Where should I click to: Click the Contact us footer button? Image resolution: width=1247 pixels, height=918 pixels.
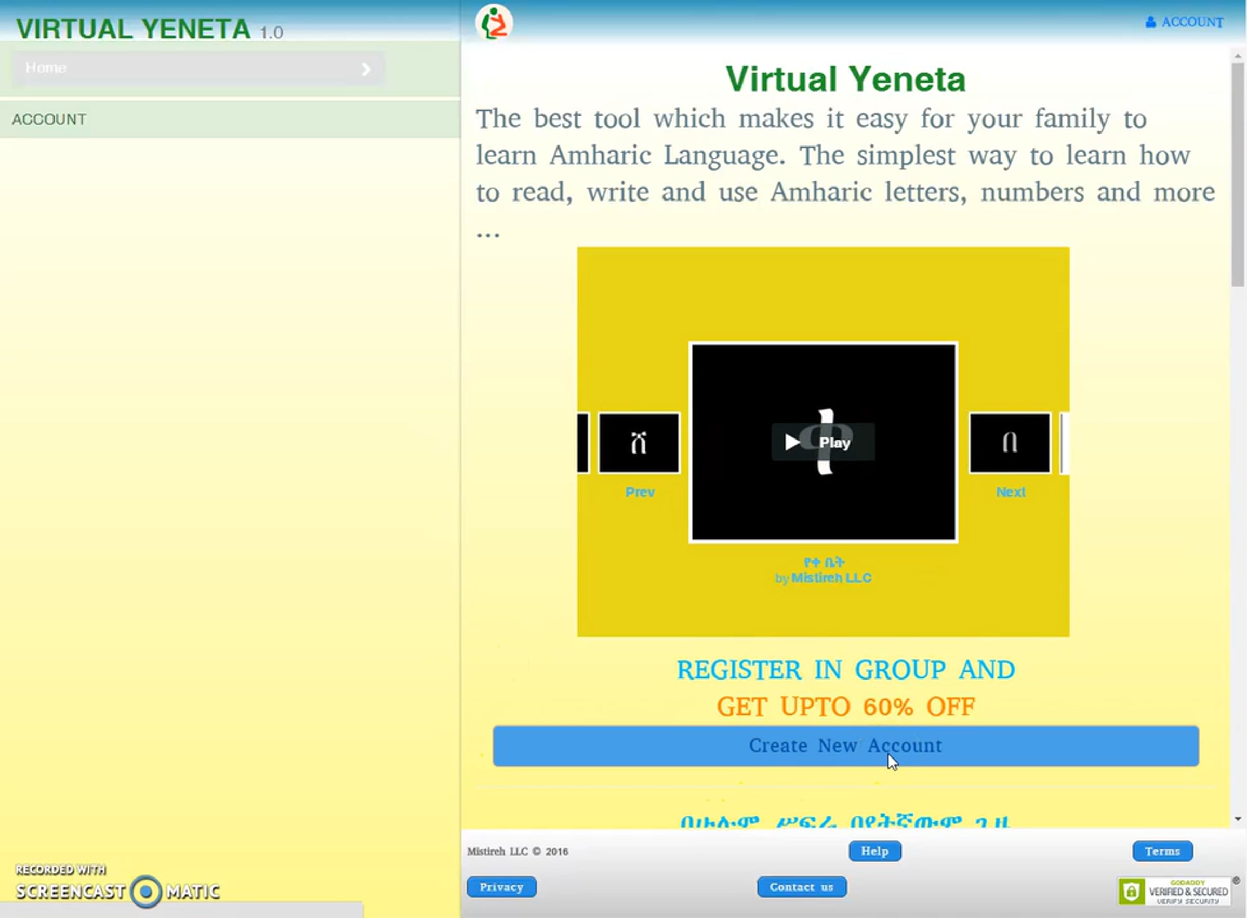(x=801, y=887)
